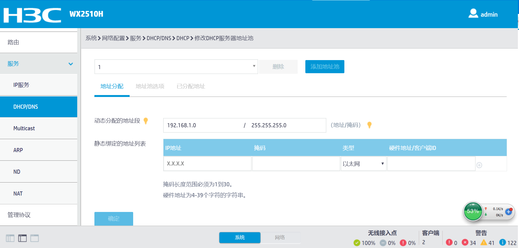Select the first layout icon in footer
Image resolution: width=519 pixels, height=248 pixels.
click(x=10, y=238)
